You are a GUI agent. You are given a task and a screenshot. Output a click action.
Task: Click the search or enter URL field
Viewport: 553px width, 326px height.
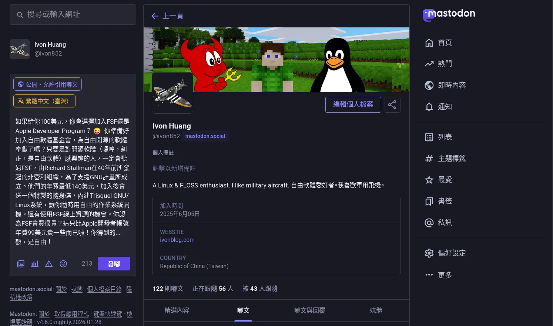click(73, 14)
